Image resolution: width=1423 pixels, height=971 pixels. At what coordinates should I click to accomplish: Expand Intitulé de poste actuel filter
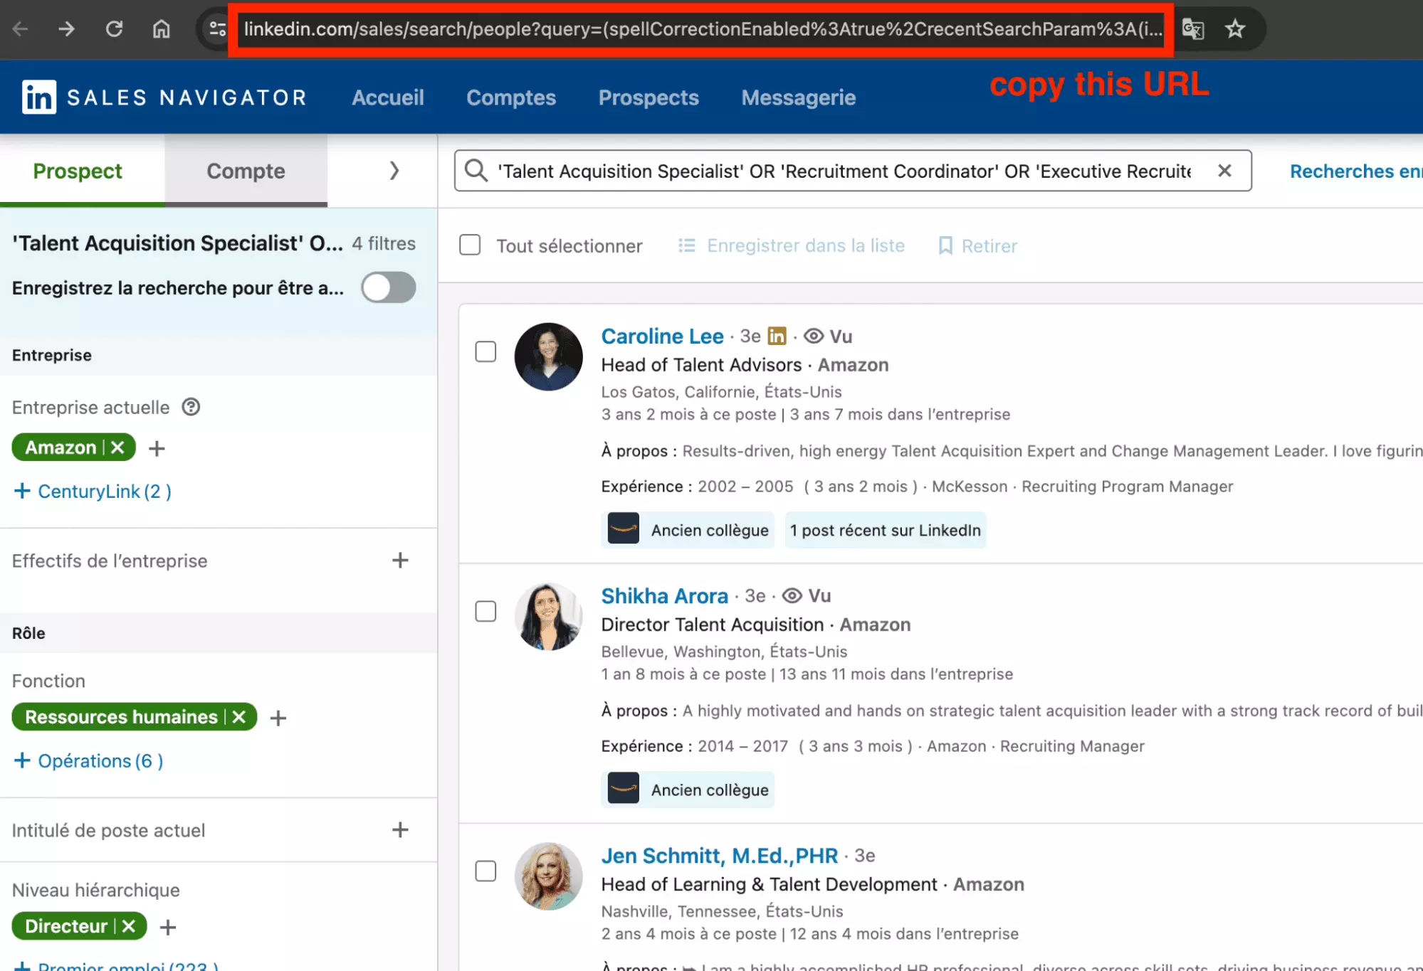400,829
